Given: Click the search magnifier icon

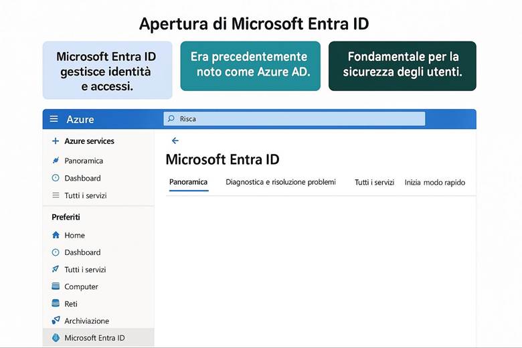Looking at the screenshot, I should (171, 118).
